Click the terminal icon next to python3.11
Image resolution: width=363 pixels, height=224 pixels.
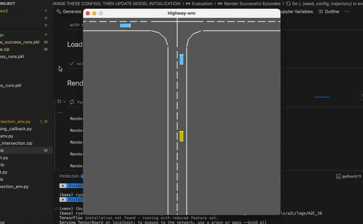point(339,177)
